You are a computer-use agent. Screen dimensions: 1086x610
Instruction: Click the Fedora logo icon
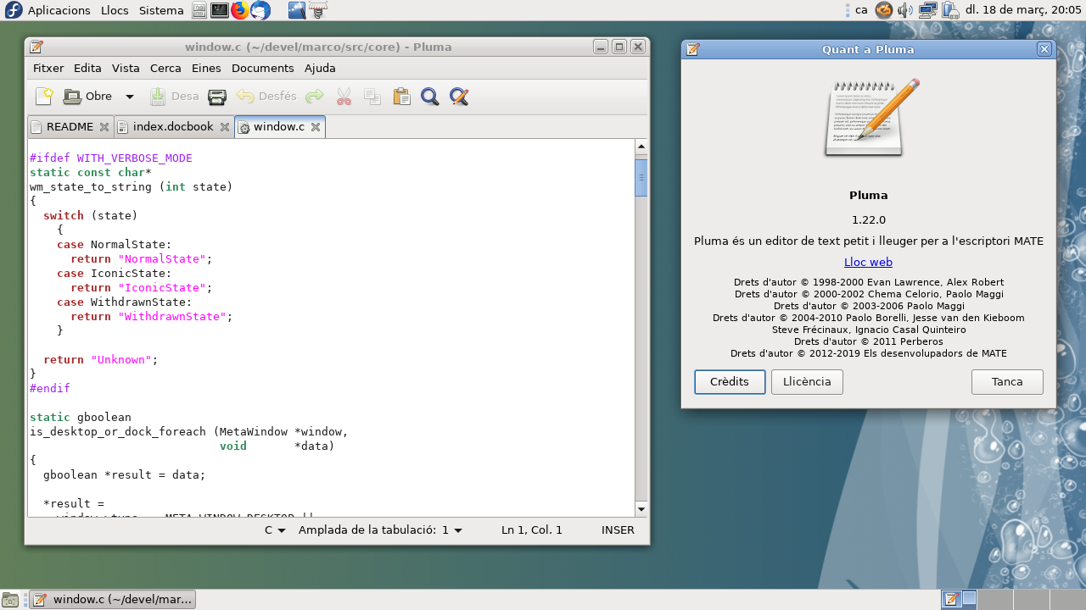tap(14, 10)
